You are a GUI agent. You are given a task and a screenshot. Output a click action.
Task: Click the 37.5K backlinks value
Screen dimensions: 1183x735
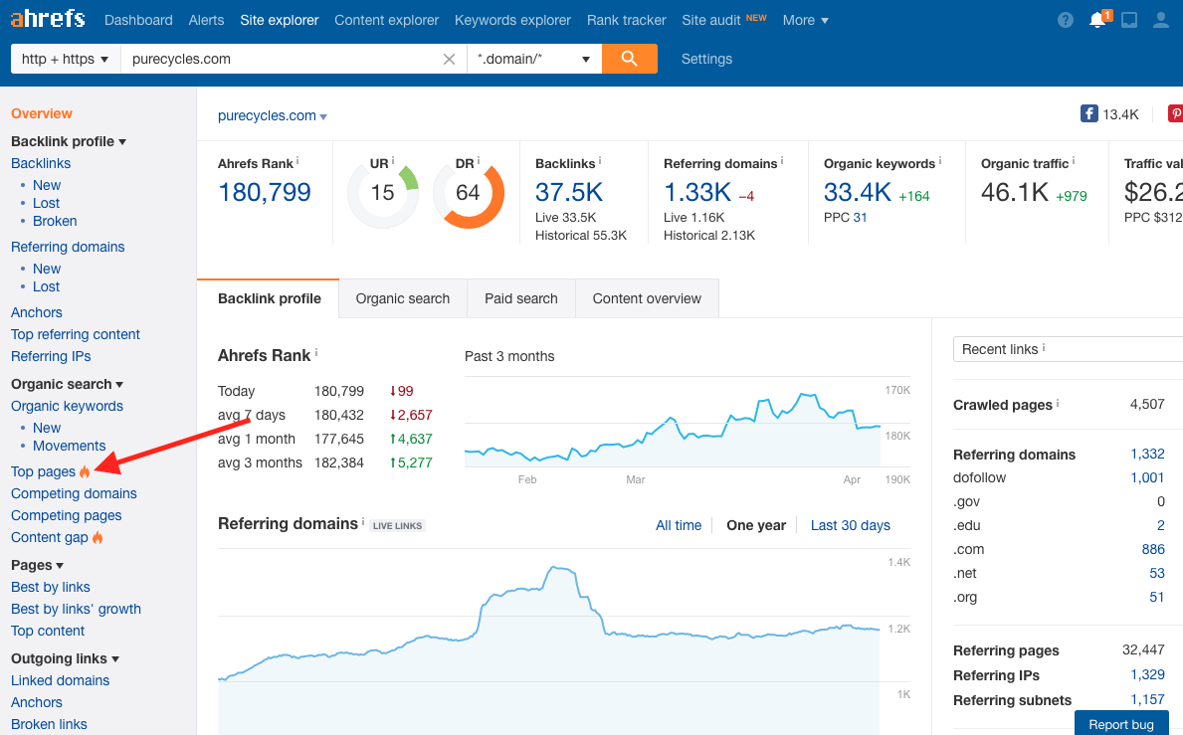click(x=569, y=192)
